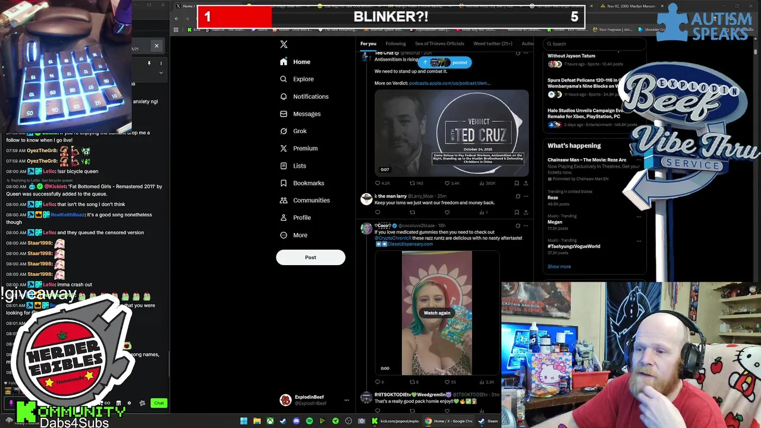This screenshot has width=761, height=428.
Task: Open the Explore page
Action: [x=297, y=79]
